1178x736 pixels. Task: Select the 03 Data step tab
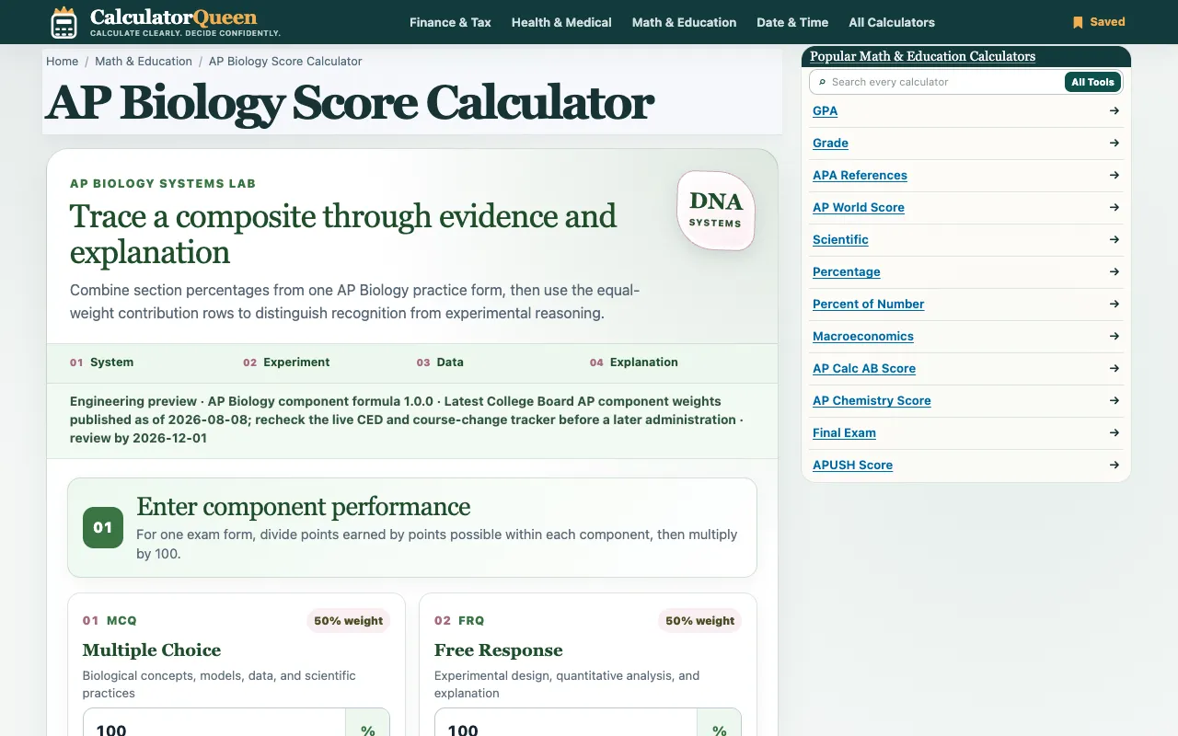click(x=440, y=362)
